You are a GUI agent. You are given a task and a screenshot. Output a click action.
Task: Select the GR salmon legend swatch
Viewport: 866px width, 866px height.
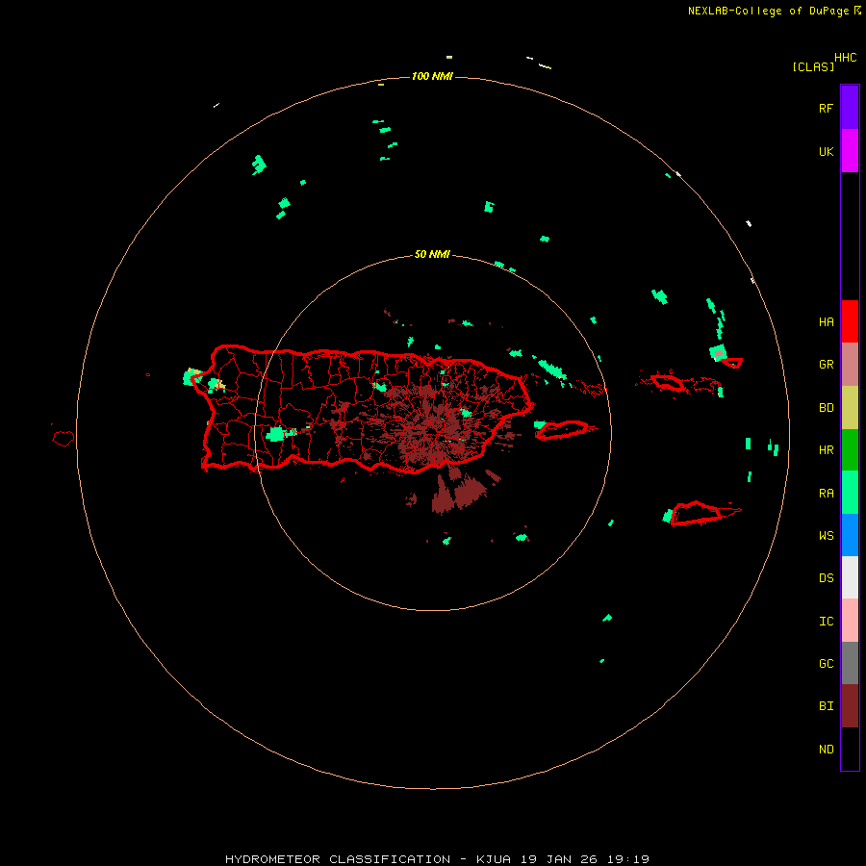(850, 365)
